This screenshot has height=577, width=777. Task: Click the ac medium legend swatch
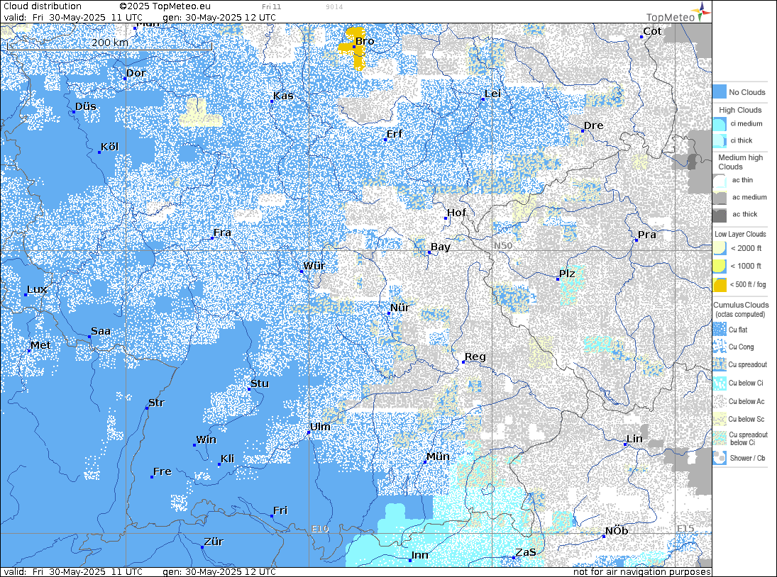click(x=720, y=198)
